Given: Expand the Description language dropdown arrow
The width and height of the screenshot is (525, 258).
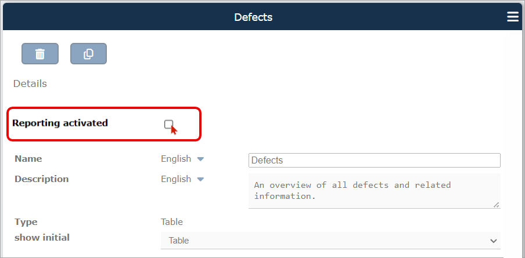Looking at the screenshot, I should [200, 180].
